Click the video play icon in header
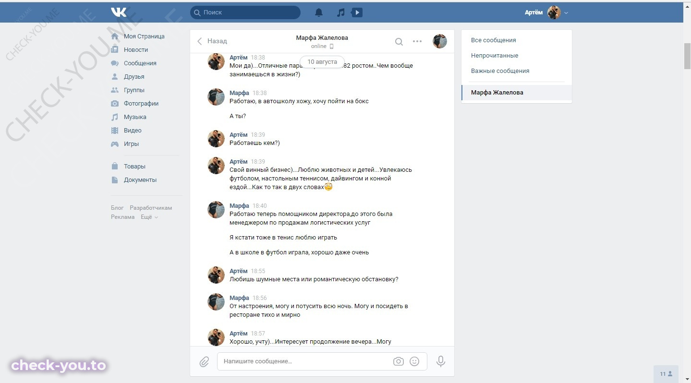Screen dimensions: 691x383 coord(357,12)
